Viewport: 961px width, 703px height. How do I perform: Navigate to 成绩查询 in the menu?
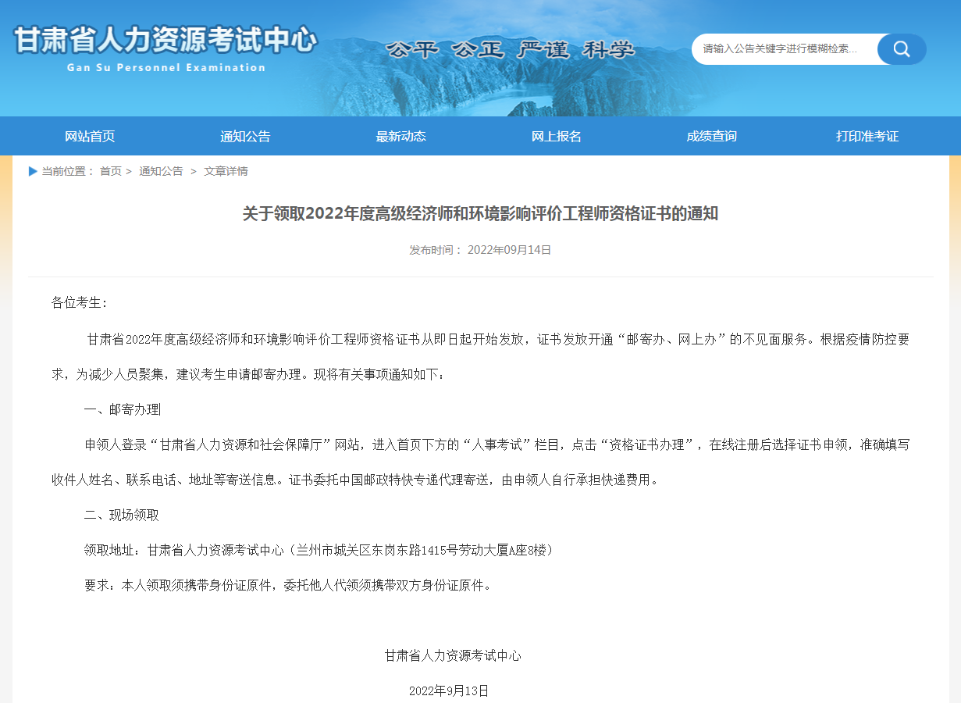pos(711,137)
